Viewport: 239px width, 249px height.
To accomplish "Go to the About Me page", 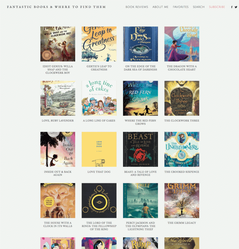I will pos(160,7).
